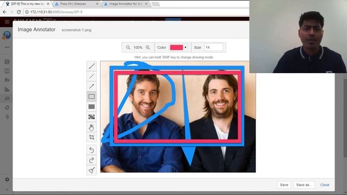Open the Color dropdown arrow
Image resolution: width=347 pixels, height=195 pixels.
point(185,47)
